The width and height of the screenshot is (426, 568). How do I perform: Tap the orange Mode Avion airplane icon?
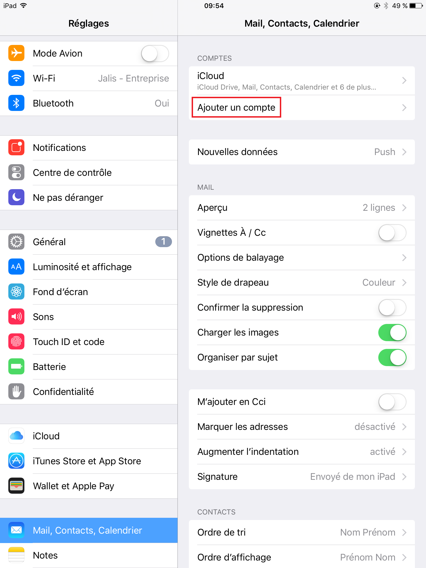click(16, 53)
